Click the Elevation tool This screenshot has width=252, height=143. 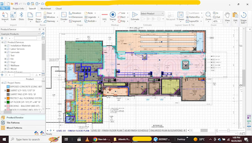75,13
